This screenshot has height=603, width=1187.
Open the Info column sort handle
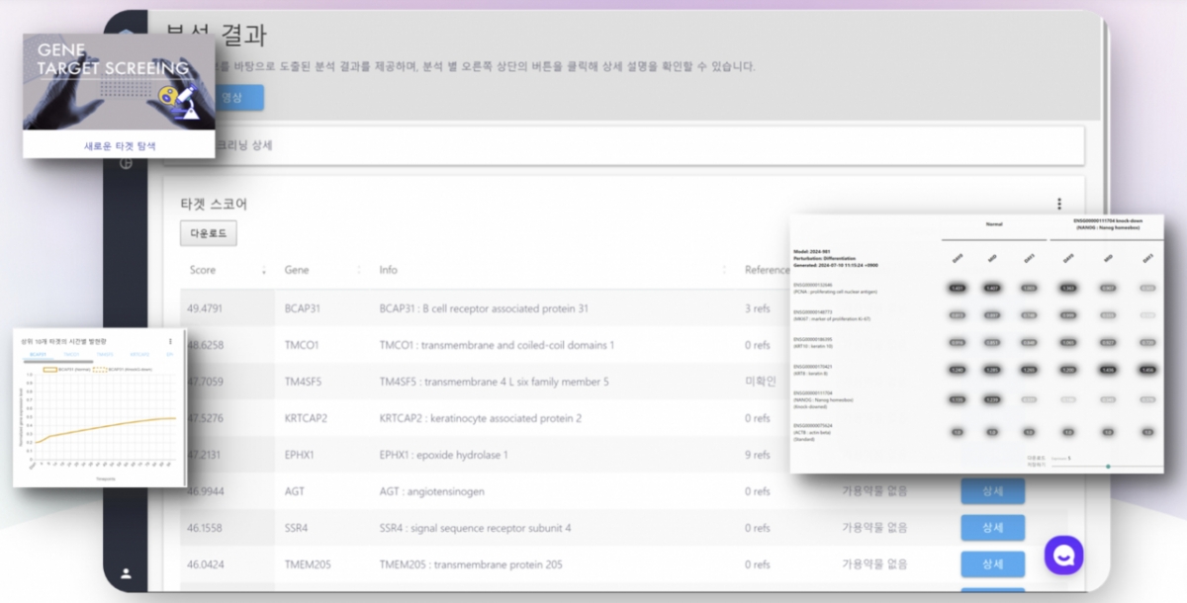(x=724, y=271)
